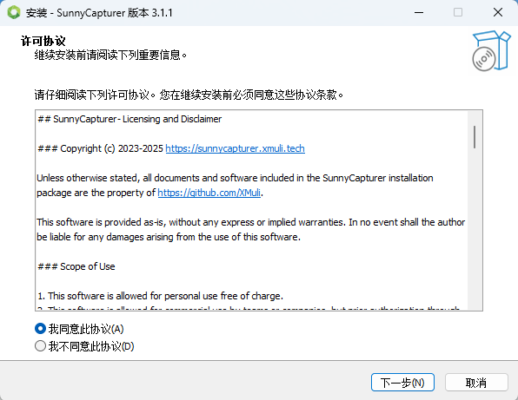
Task: Click text "This software is allowed for personal use"
Action: [133, 296]
